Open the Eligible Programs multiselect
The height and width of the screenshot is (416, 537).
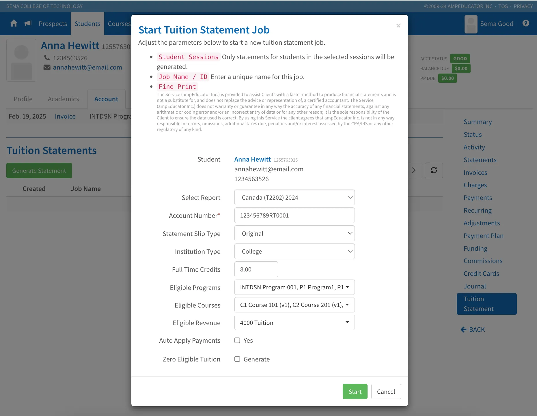[x=294, y=287]
